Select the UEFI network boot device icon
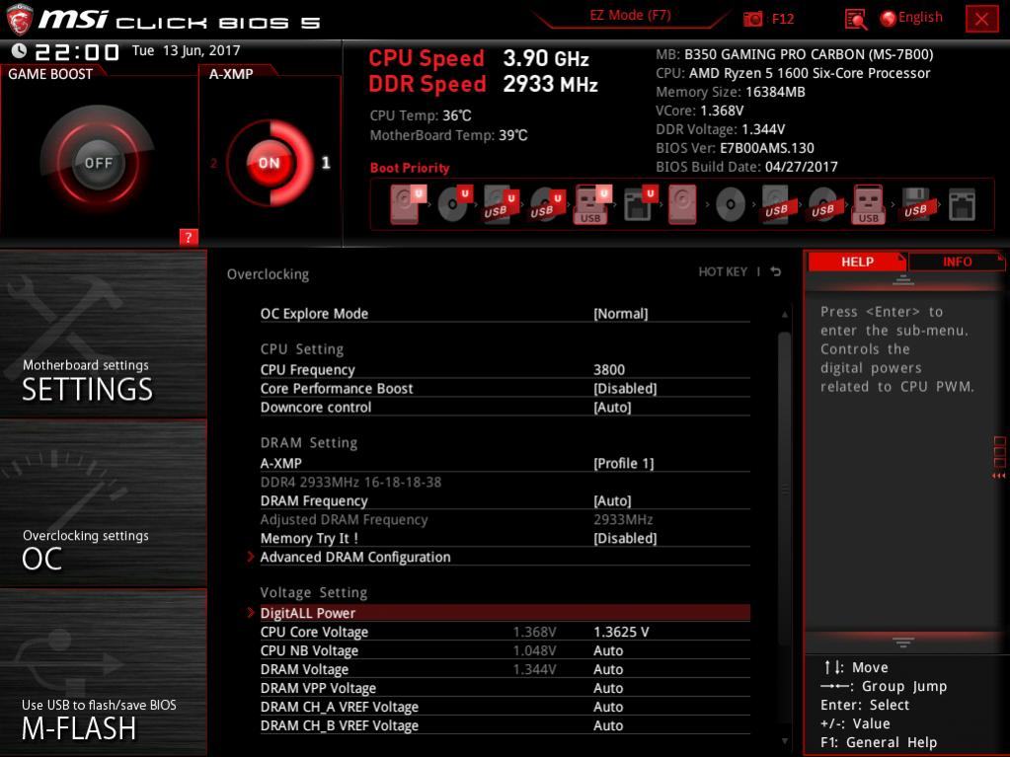The width and height of the screenshot is (1010, 757). coord(639,204)
